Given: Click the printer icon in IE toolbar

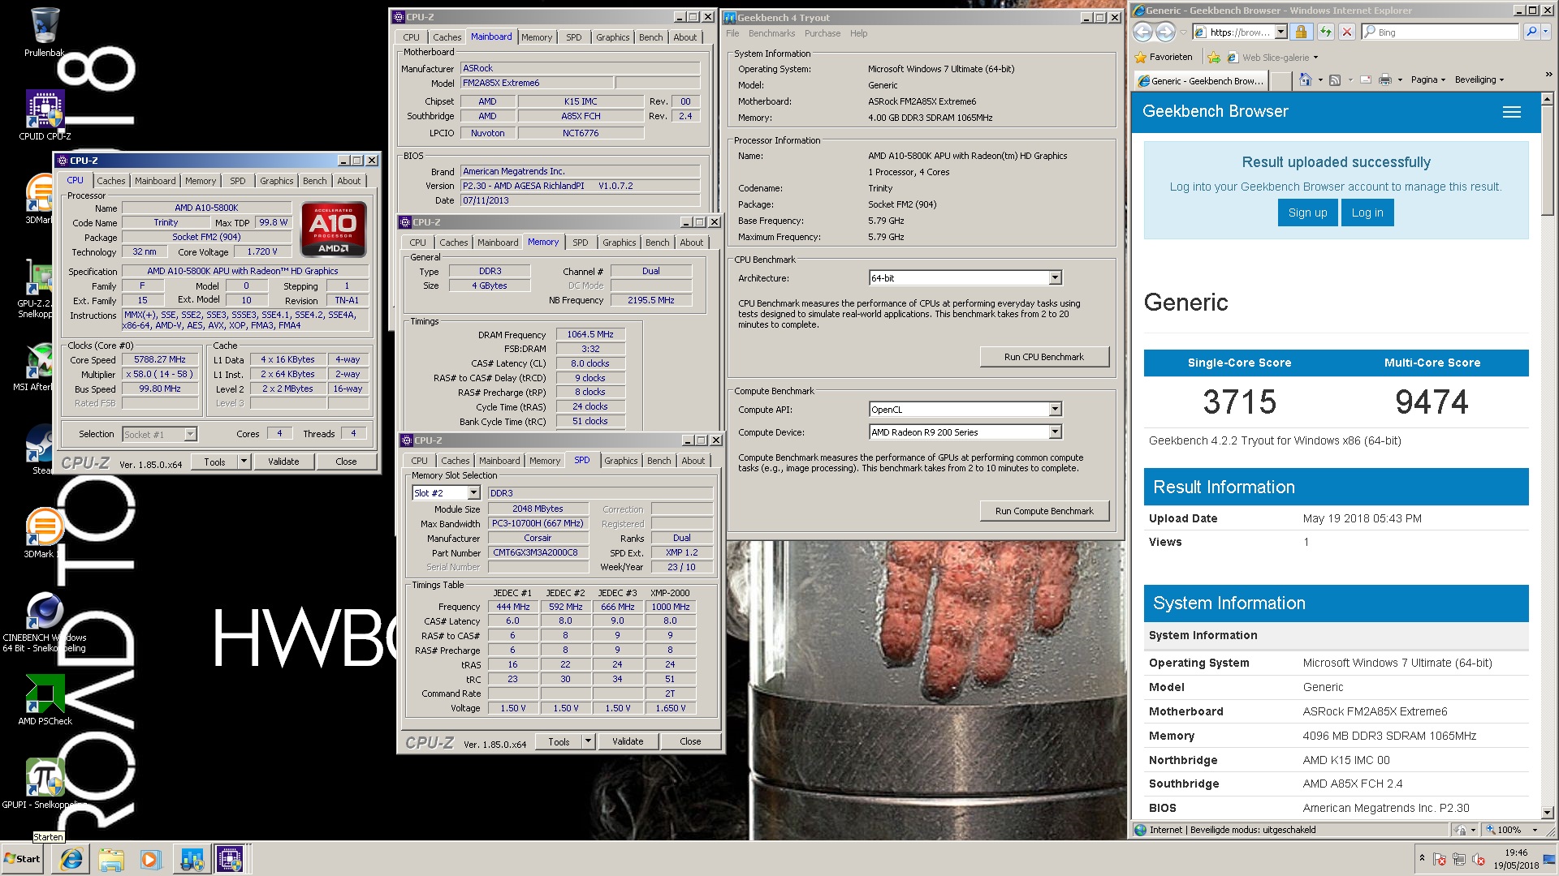Looking at the screenshot, I should click(1385, 79).
